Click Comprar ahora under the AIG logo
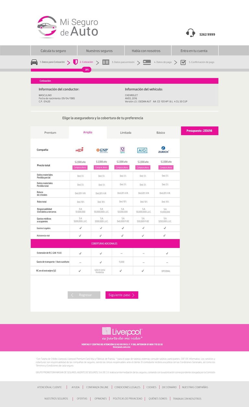Image resolution: width=249 pixels, height=407 pixels. [143, 167]
